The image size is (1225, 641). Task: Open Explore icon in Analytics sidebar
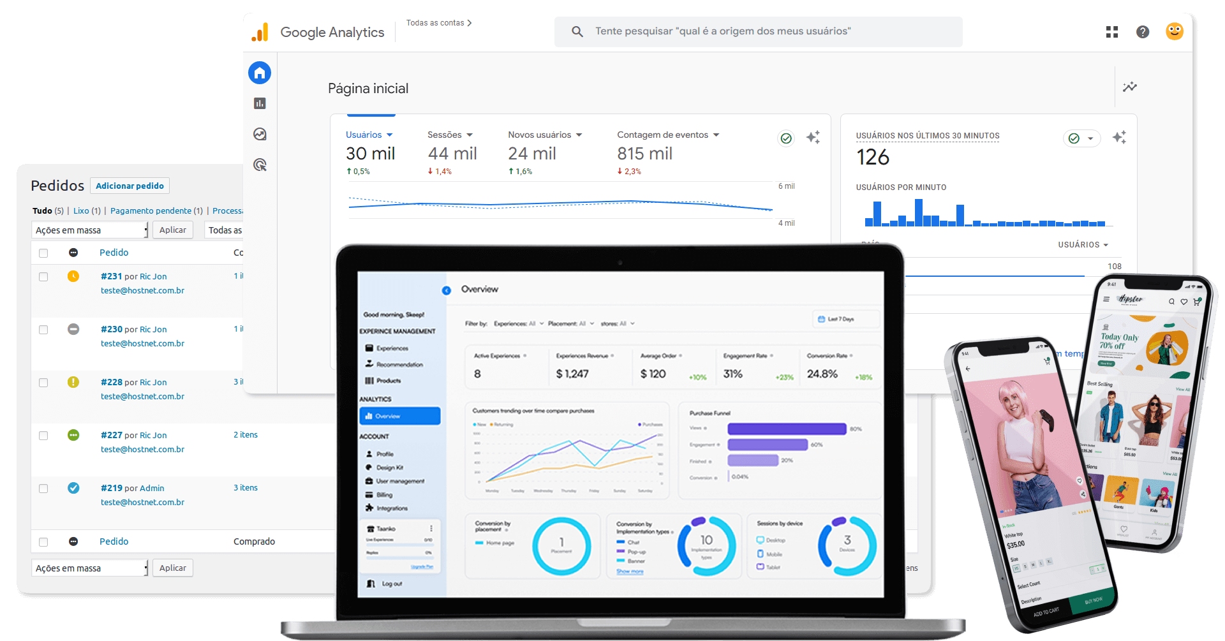260,134
